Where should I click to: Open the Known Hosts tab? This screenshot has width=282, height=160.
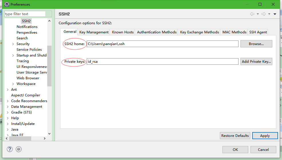coord(123,32)
